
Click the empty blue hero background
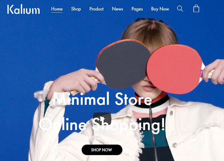pos(43,43)
